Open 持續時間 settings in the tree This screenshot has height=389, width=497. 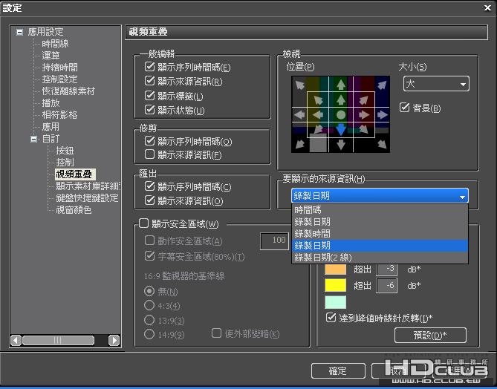59,68
